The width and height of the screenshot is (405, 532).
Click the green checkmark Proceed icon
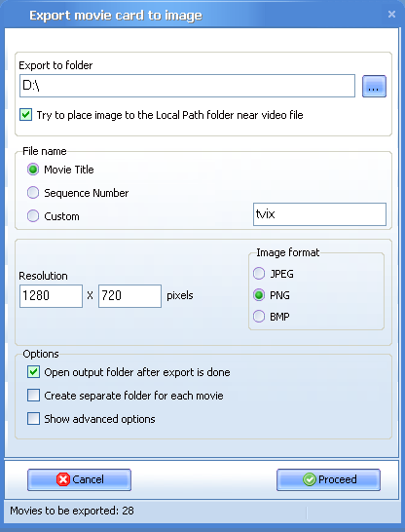[x=309, y=479]
